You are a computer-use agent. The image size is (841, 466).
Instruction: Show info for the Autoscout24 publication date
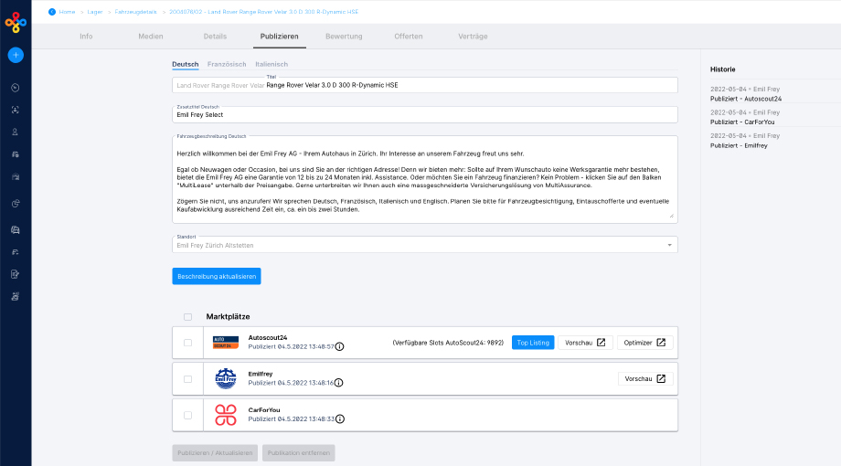click(339, 346)
